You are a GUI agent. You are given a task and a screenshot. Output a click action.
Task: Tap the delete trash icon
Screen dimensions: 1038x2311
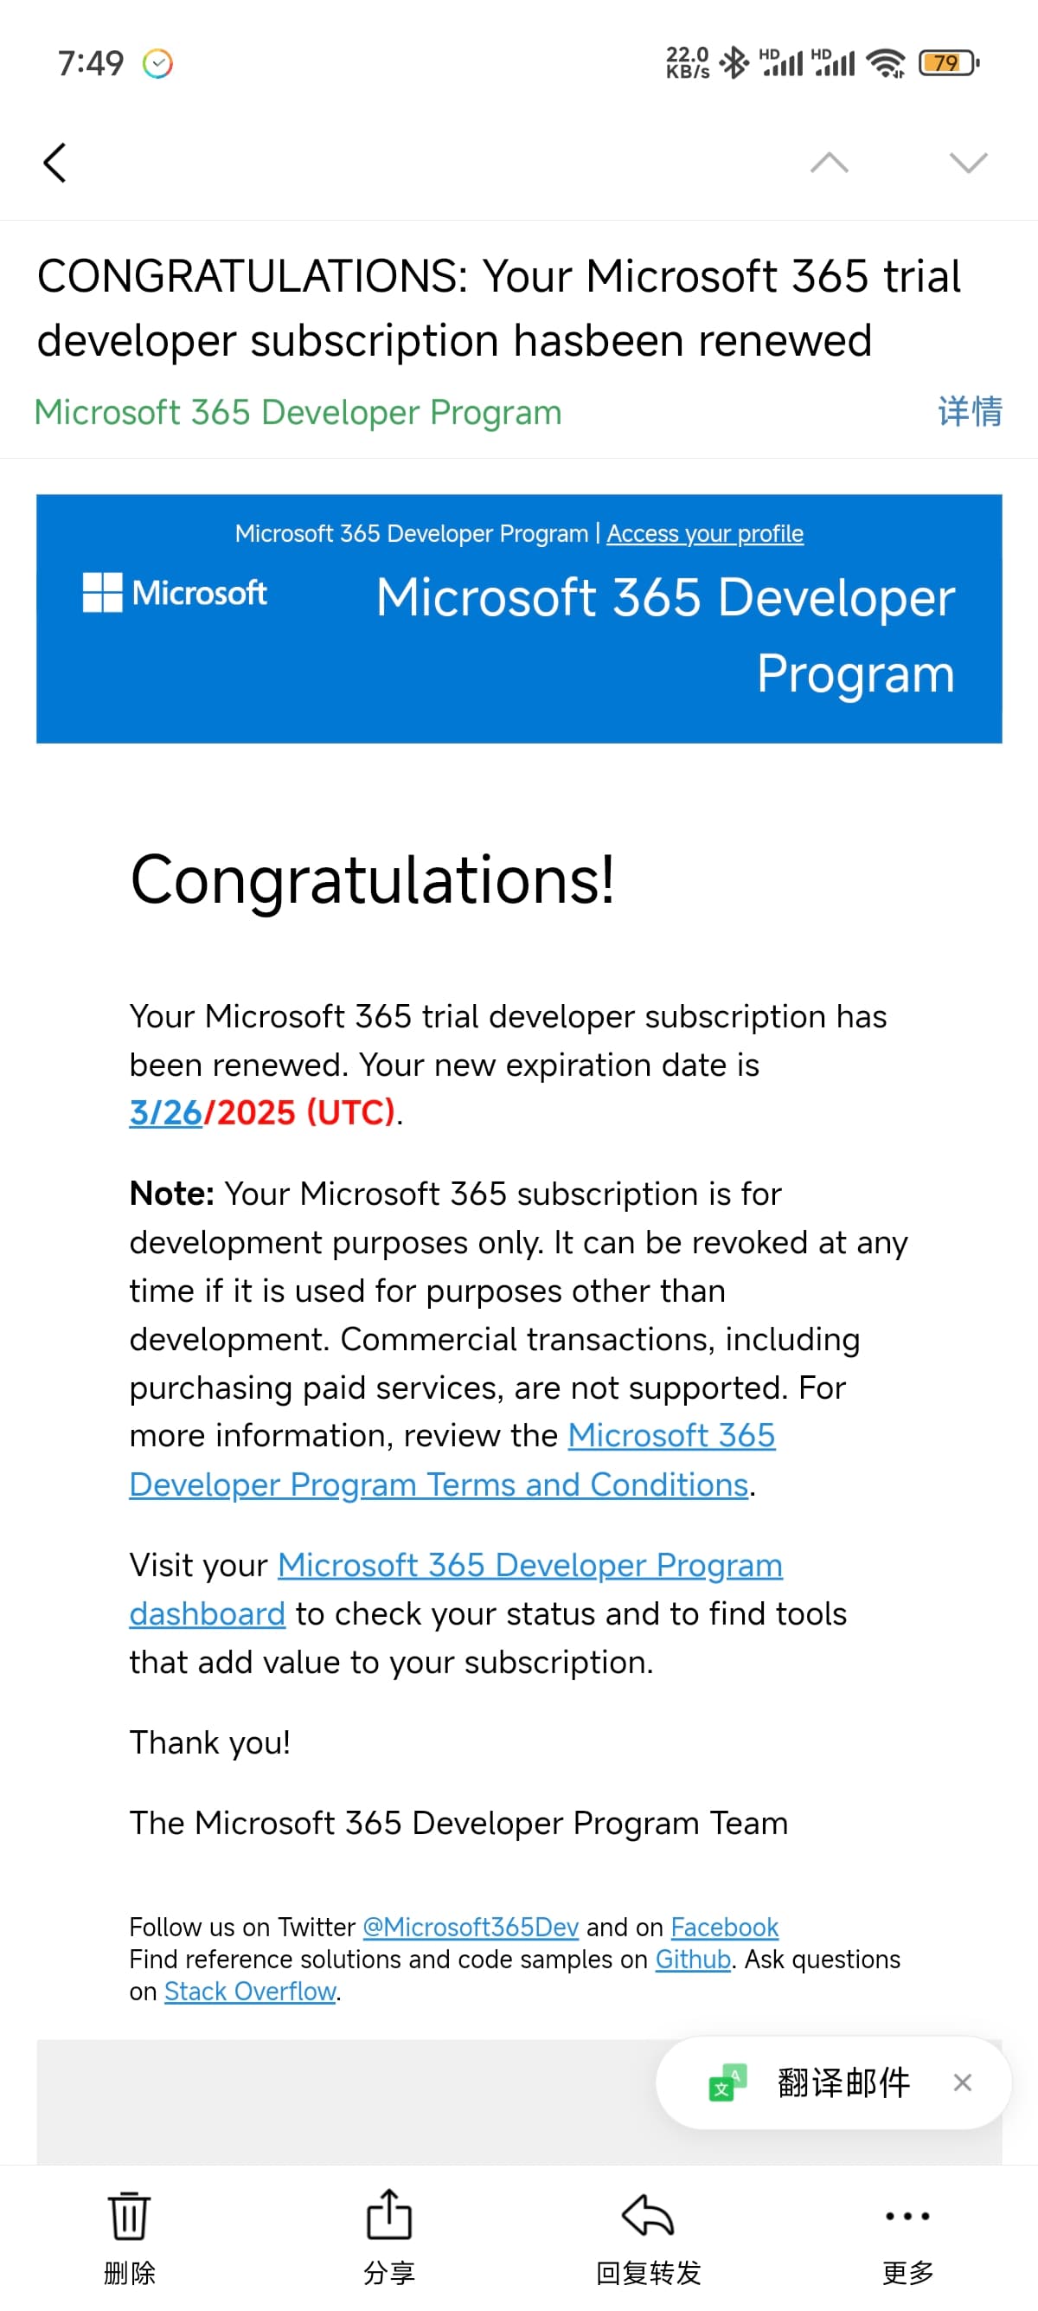click(x=129, y=2215)
